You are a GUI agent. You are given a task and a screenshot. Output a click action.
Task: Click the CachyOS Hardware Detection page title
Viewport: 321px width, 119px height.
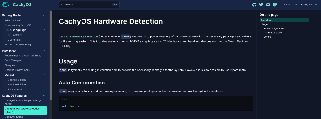[111, 21]
